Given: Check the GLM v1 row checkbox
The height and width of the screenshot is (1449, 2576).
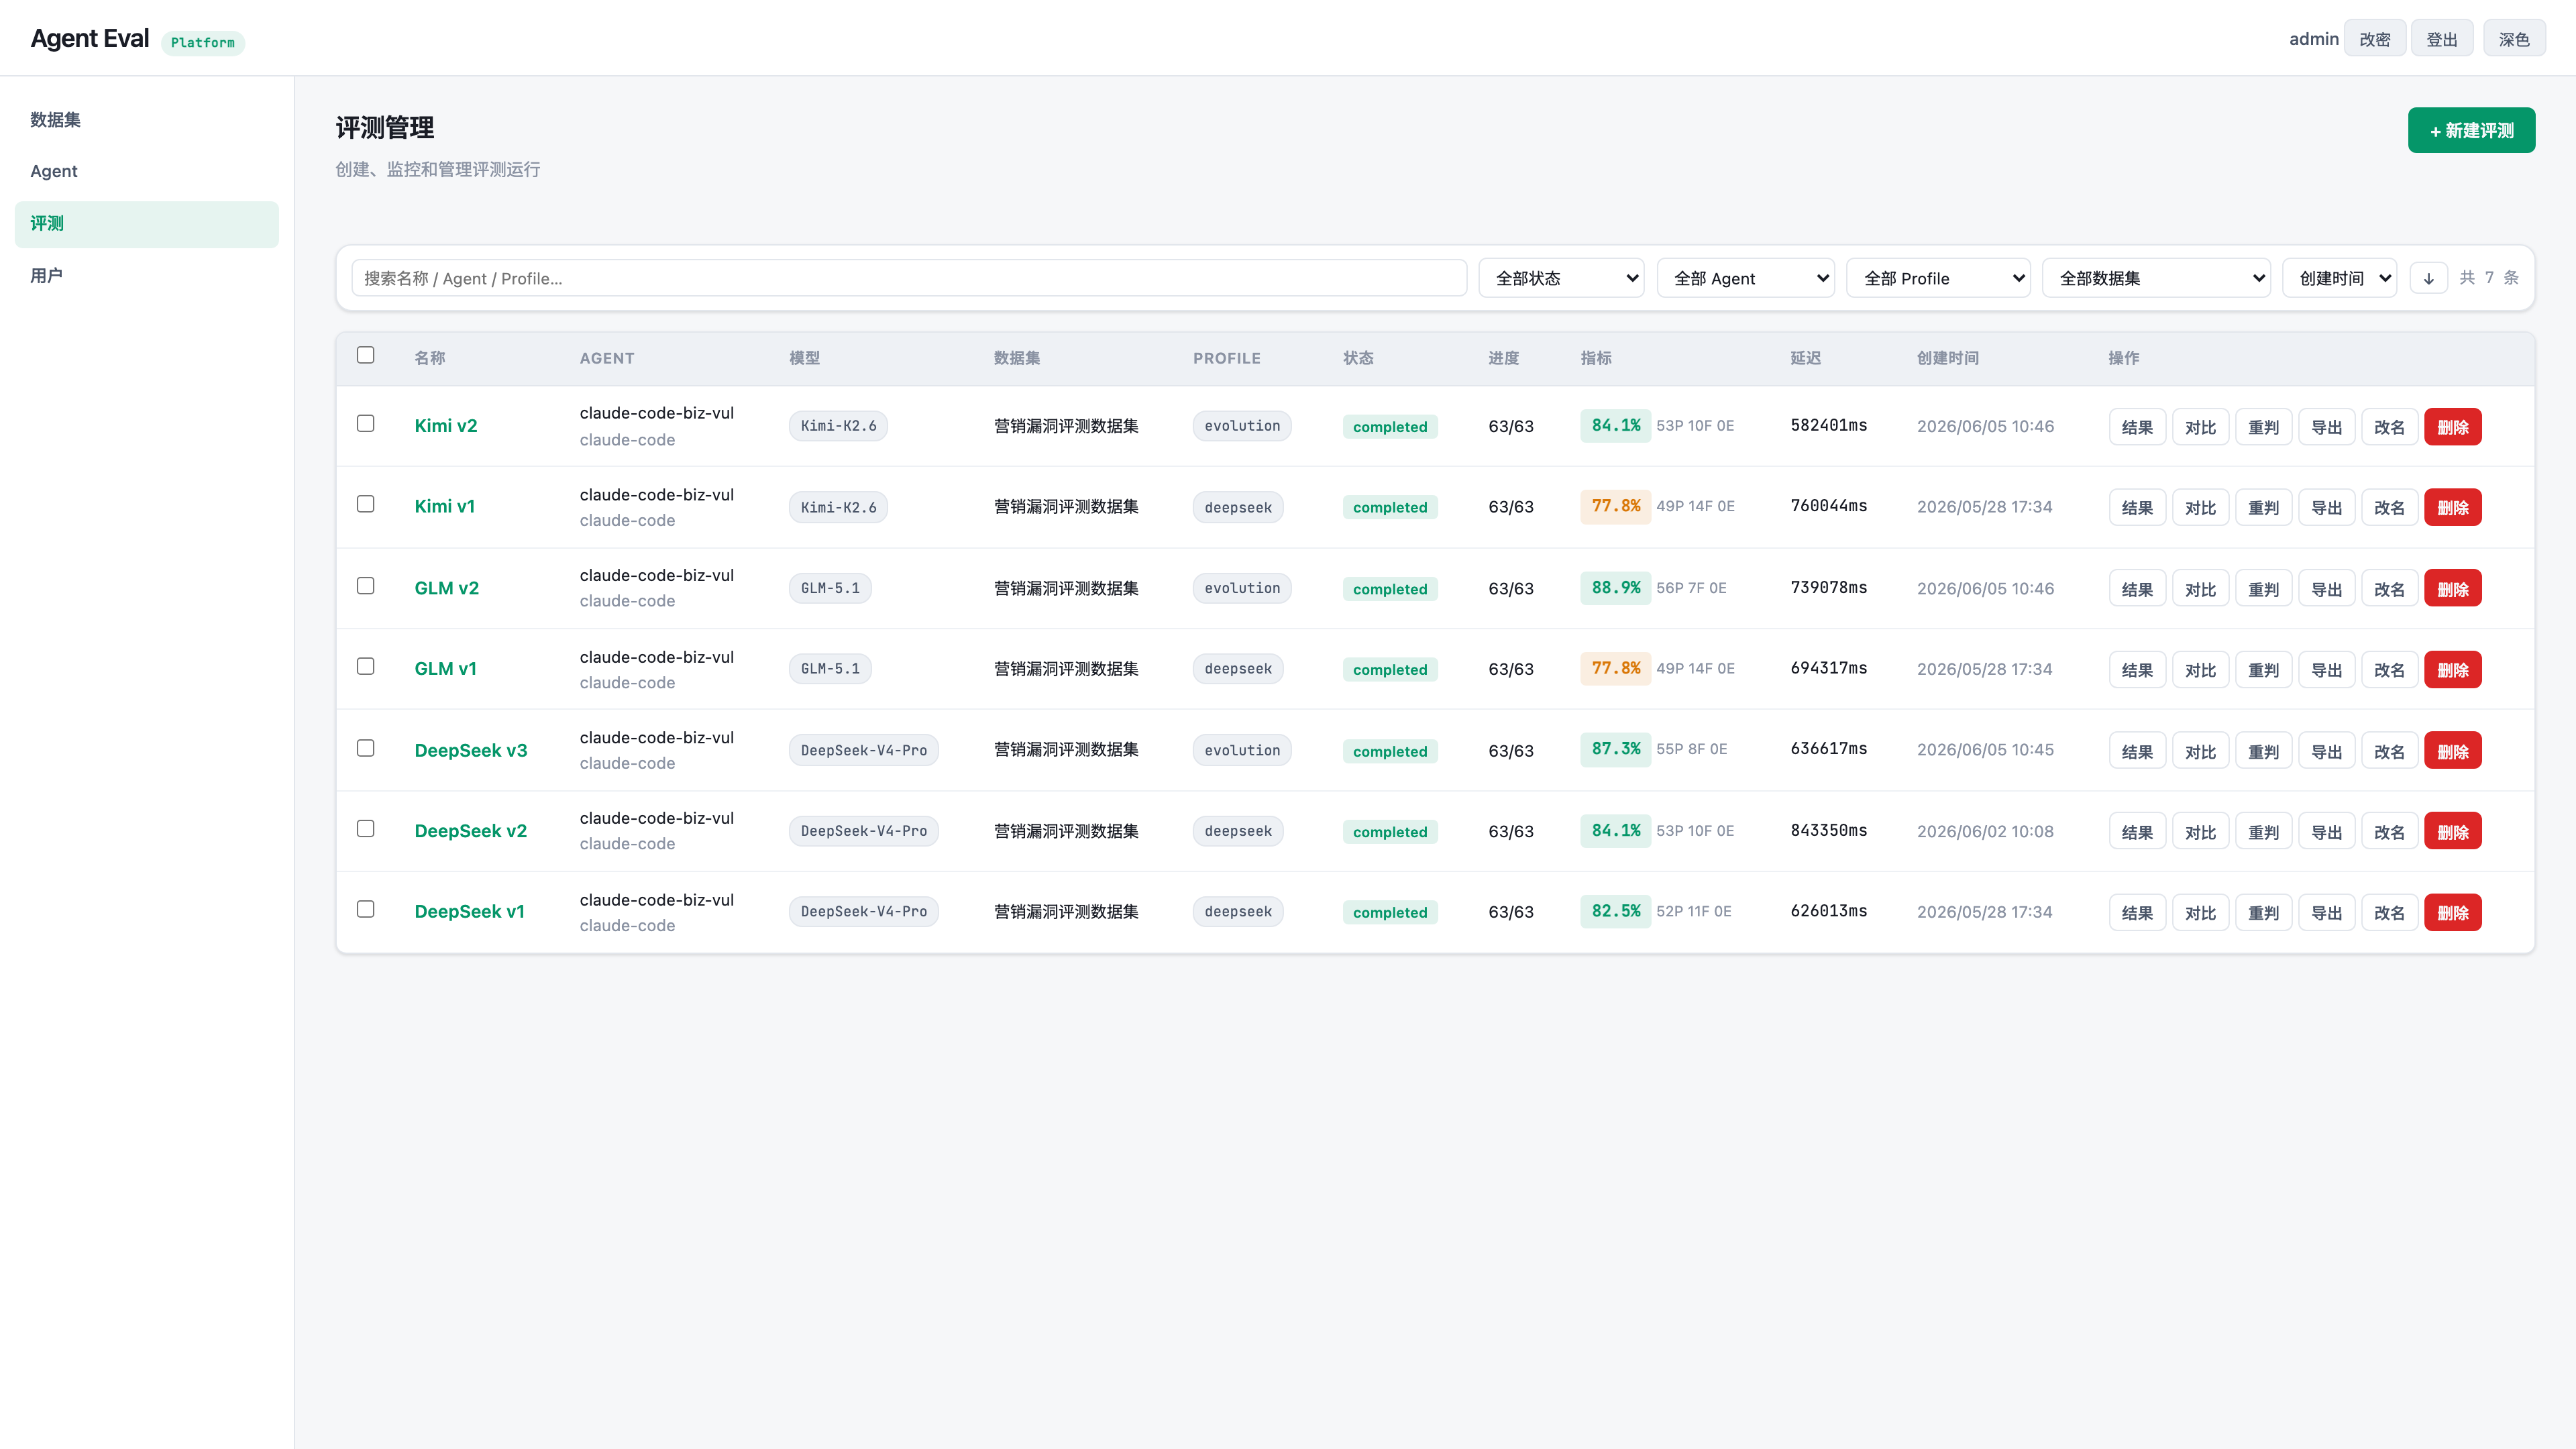Looking at the screenshot, I should (366, 666).
